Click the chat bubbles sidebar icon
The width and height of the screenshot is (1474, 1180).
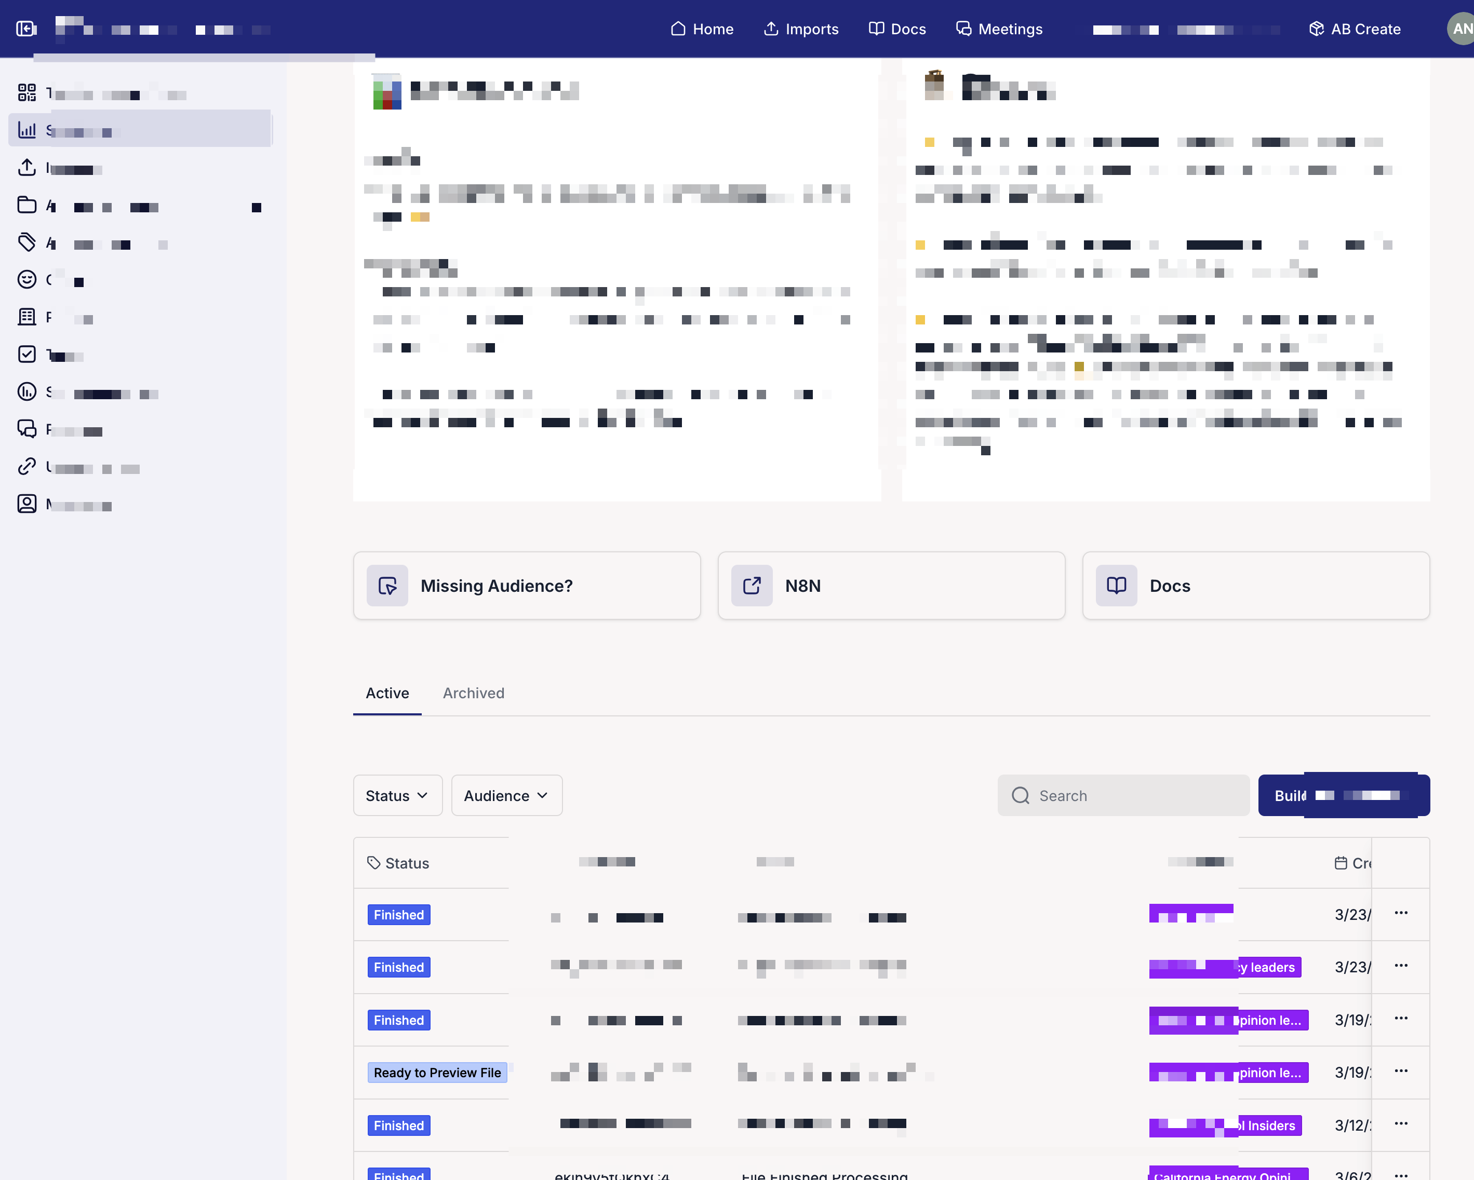26,429
